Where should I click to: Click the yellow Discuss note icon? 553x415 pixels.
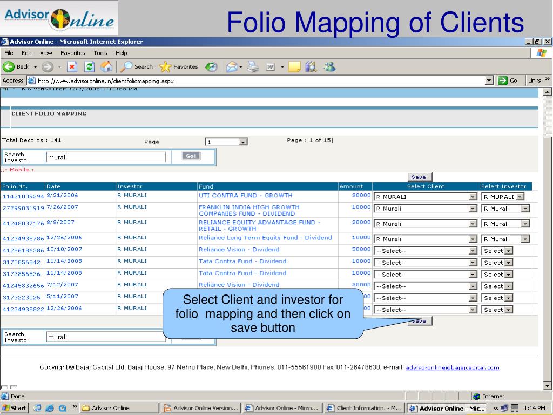click(294, 66)
